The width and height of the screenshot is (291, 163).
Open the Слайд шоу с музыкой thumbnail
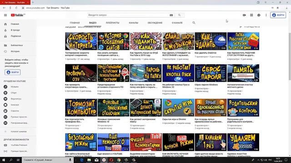click(178, 41)
